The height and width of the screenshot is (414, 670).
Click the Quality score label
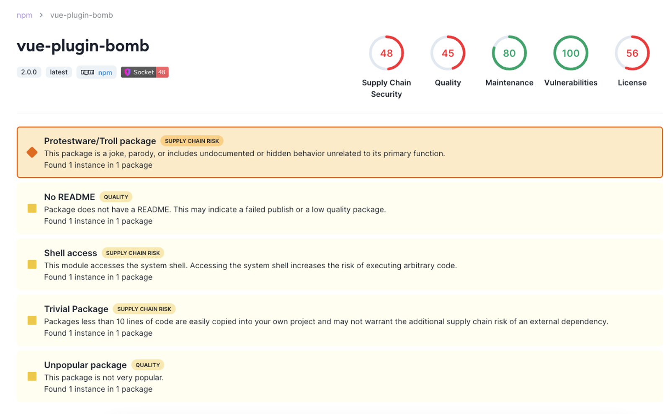pyautogui.click(x=448, y=83)
